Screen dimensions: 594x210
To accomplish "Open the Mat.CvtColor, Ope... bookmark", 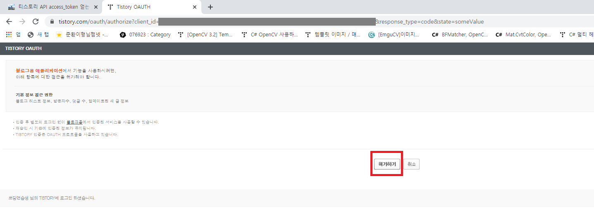I will pos(523,35).
